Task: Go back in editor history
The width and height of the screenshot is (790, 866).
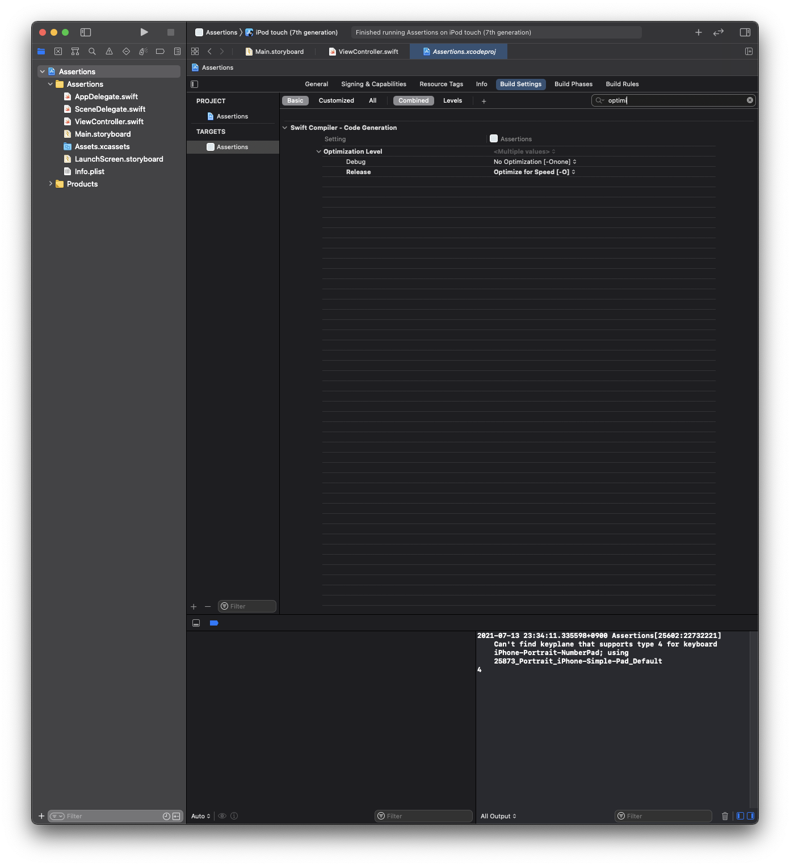Action: click(x=209, y=52)
